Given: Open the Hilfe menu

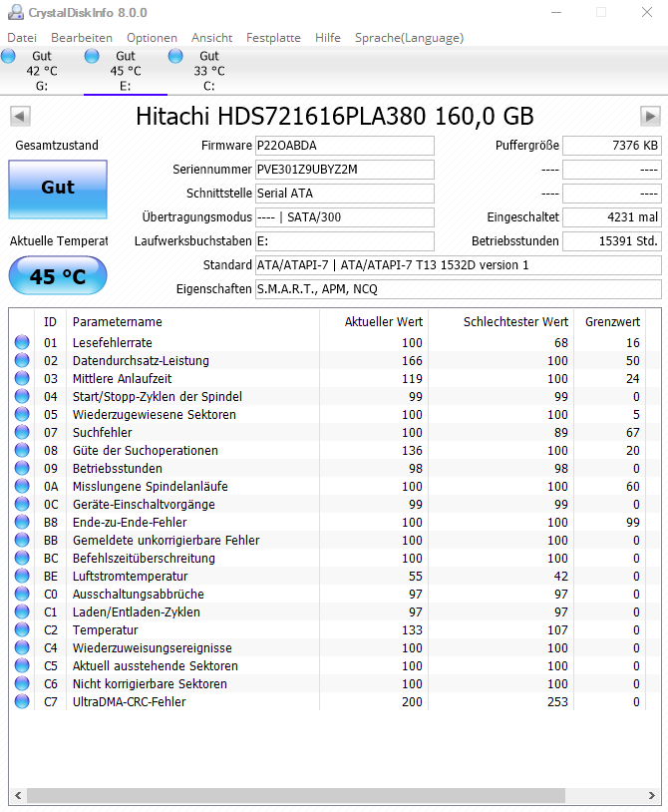Looking at the screenshot, I should pyautogui.click(x=328, y=38).
